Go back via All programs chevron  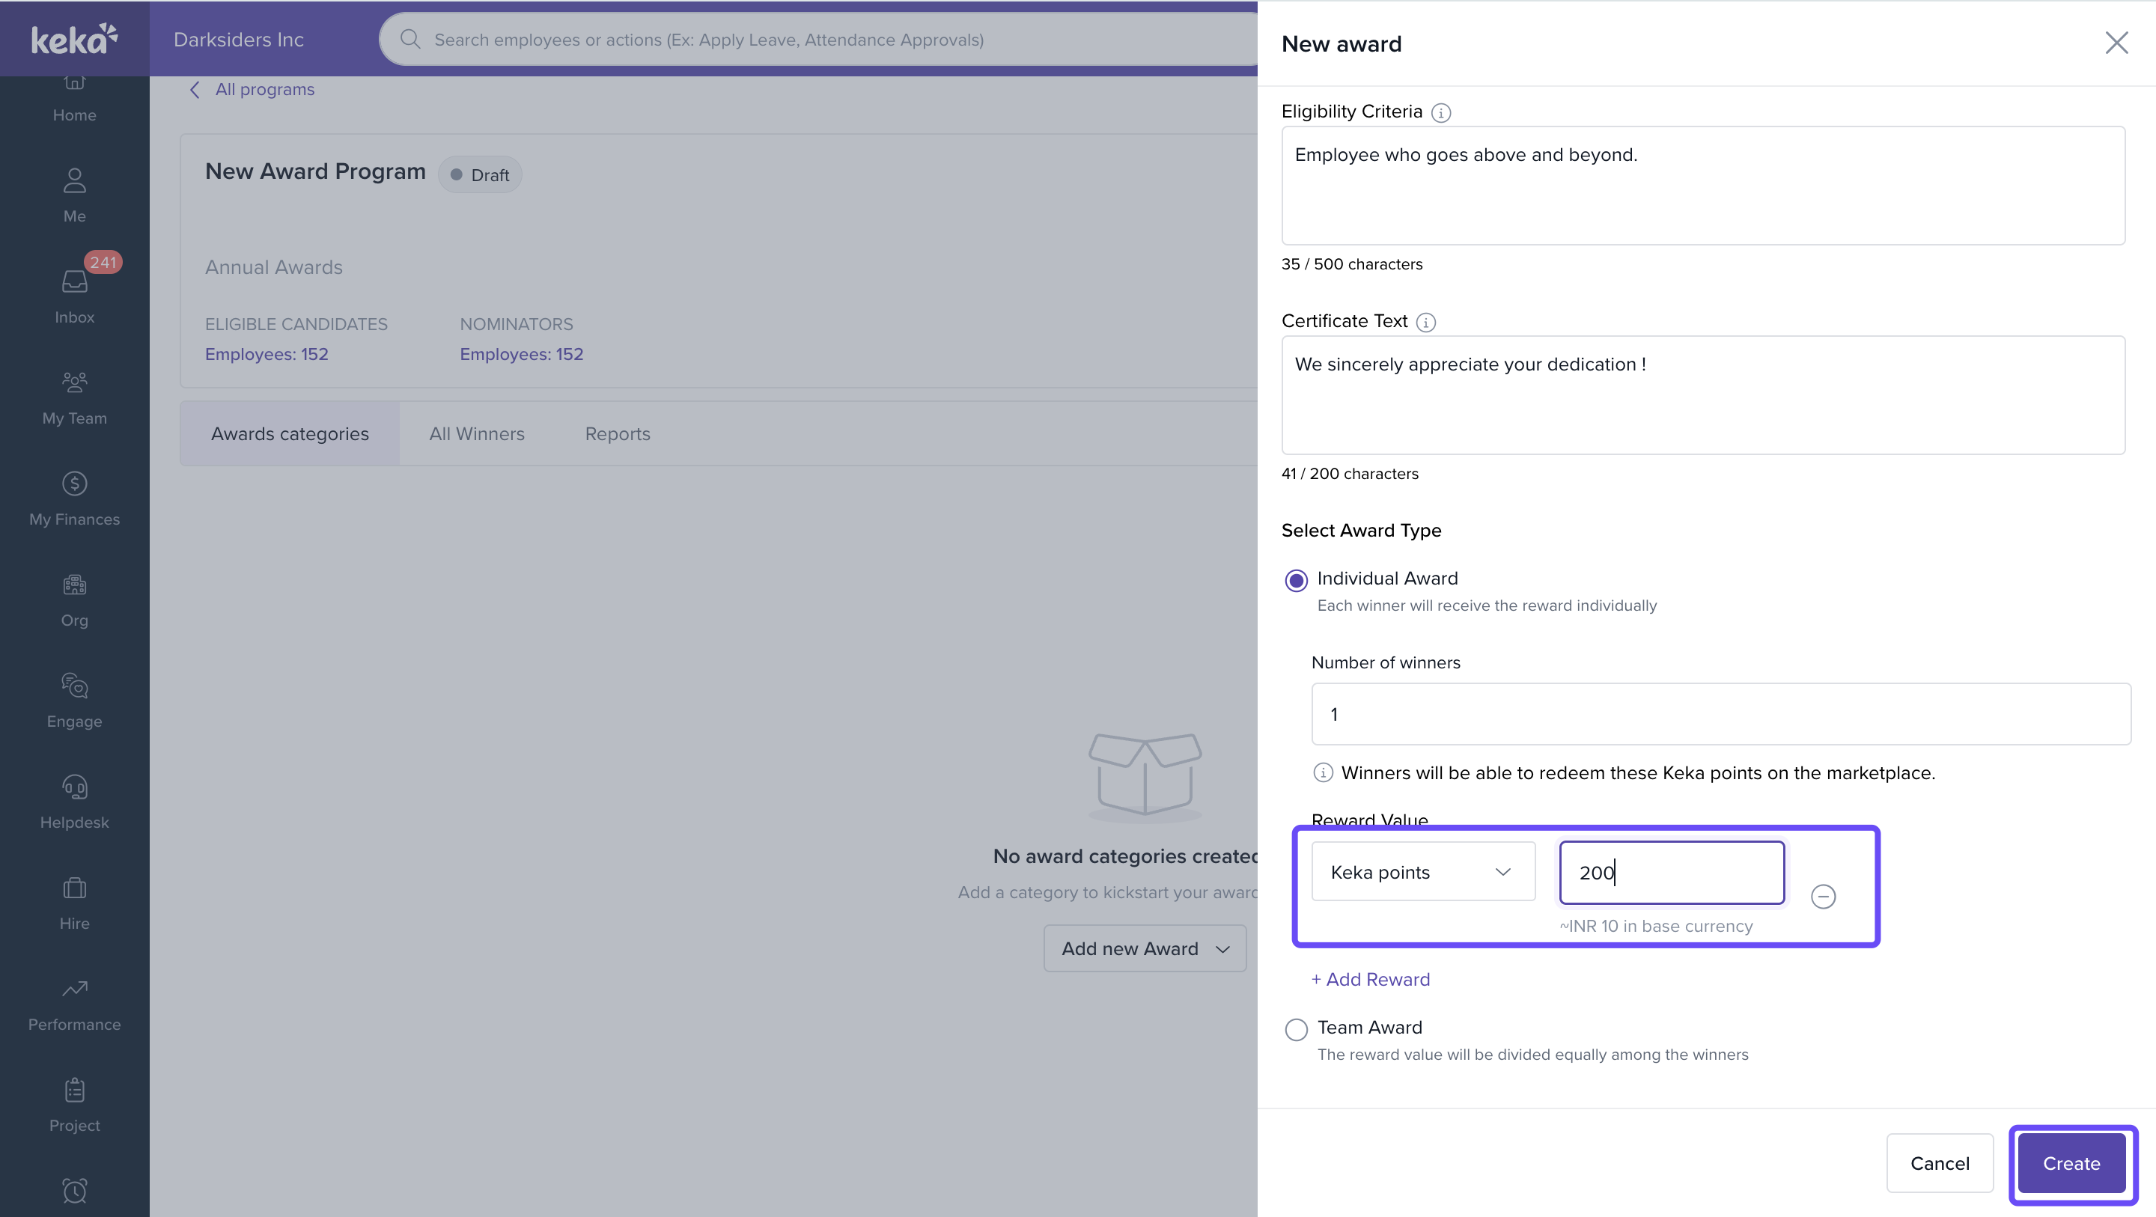(195, 90)
